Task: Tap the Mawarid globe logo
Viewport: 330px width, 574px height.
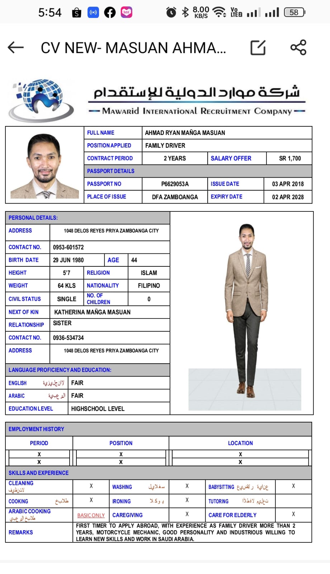Action: pos(41,101)
